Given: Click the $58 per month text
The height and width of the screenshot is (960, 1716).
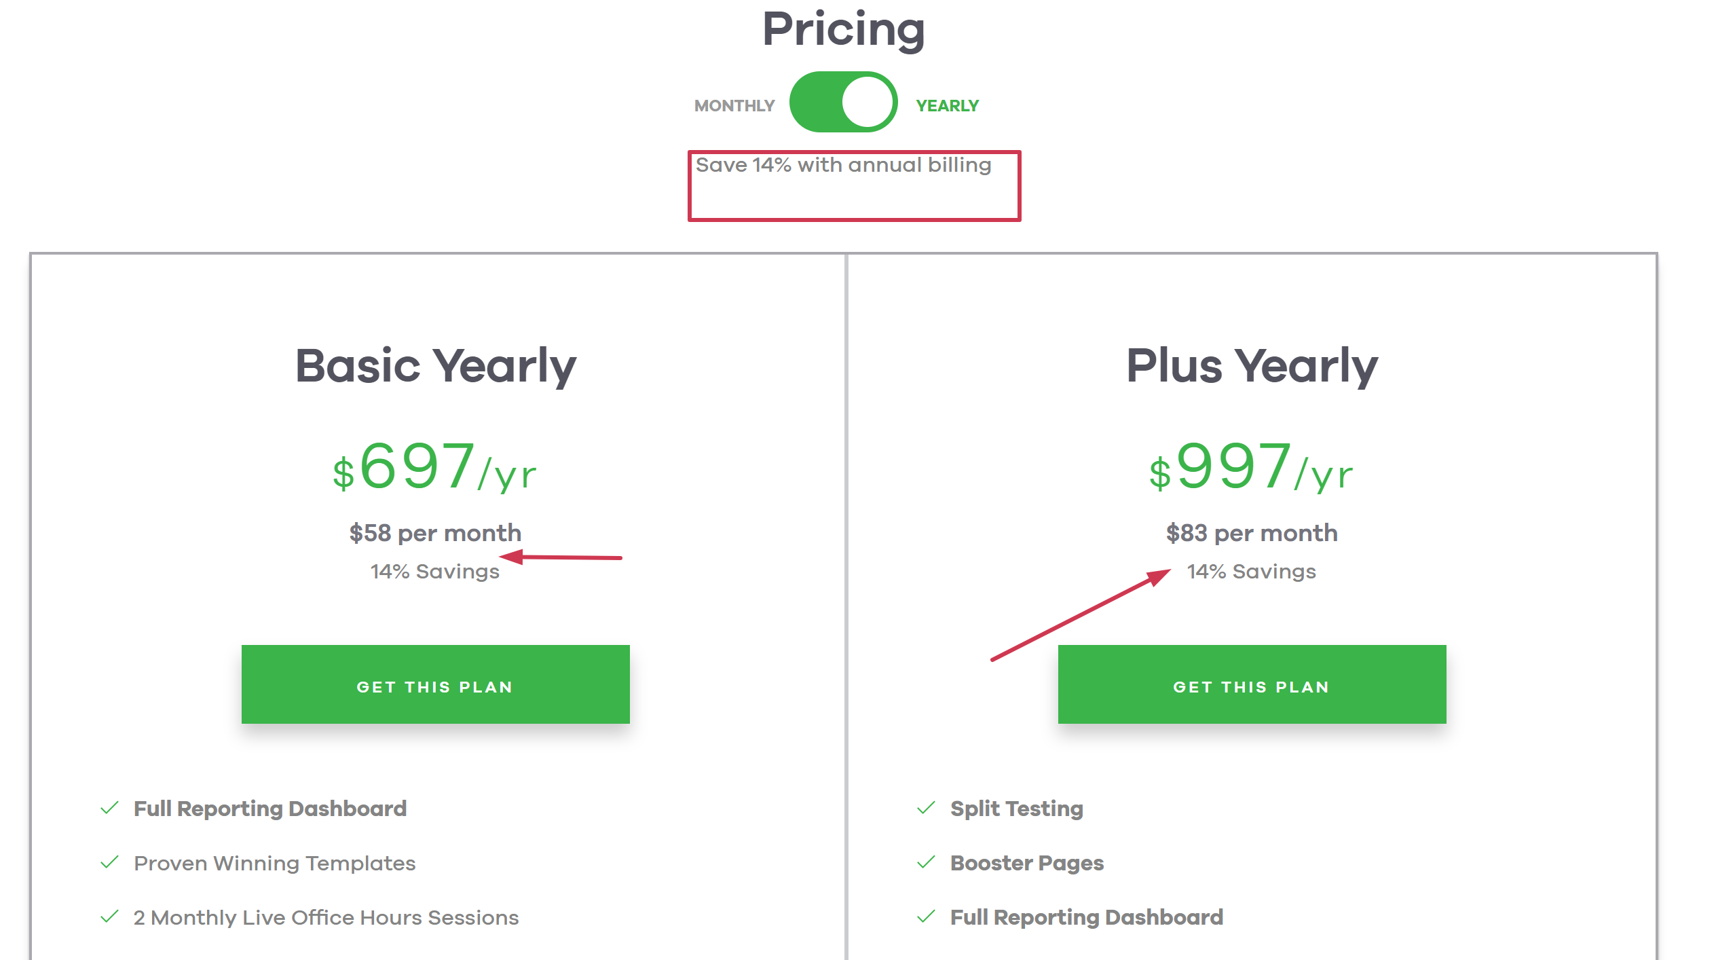Looking at the screenshot, I should [435, 533].
